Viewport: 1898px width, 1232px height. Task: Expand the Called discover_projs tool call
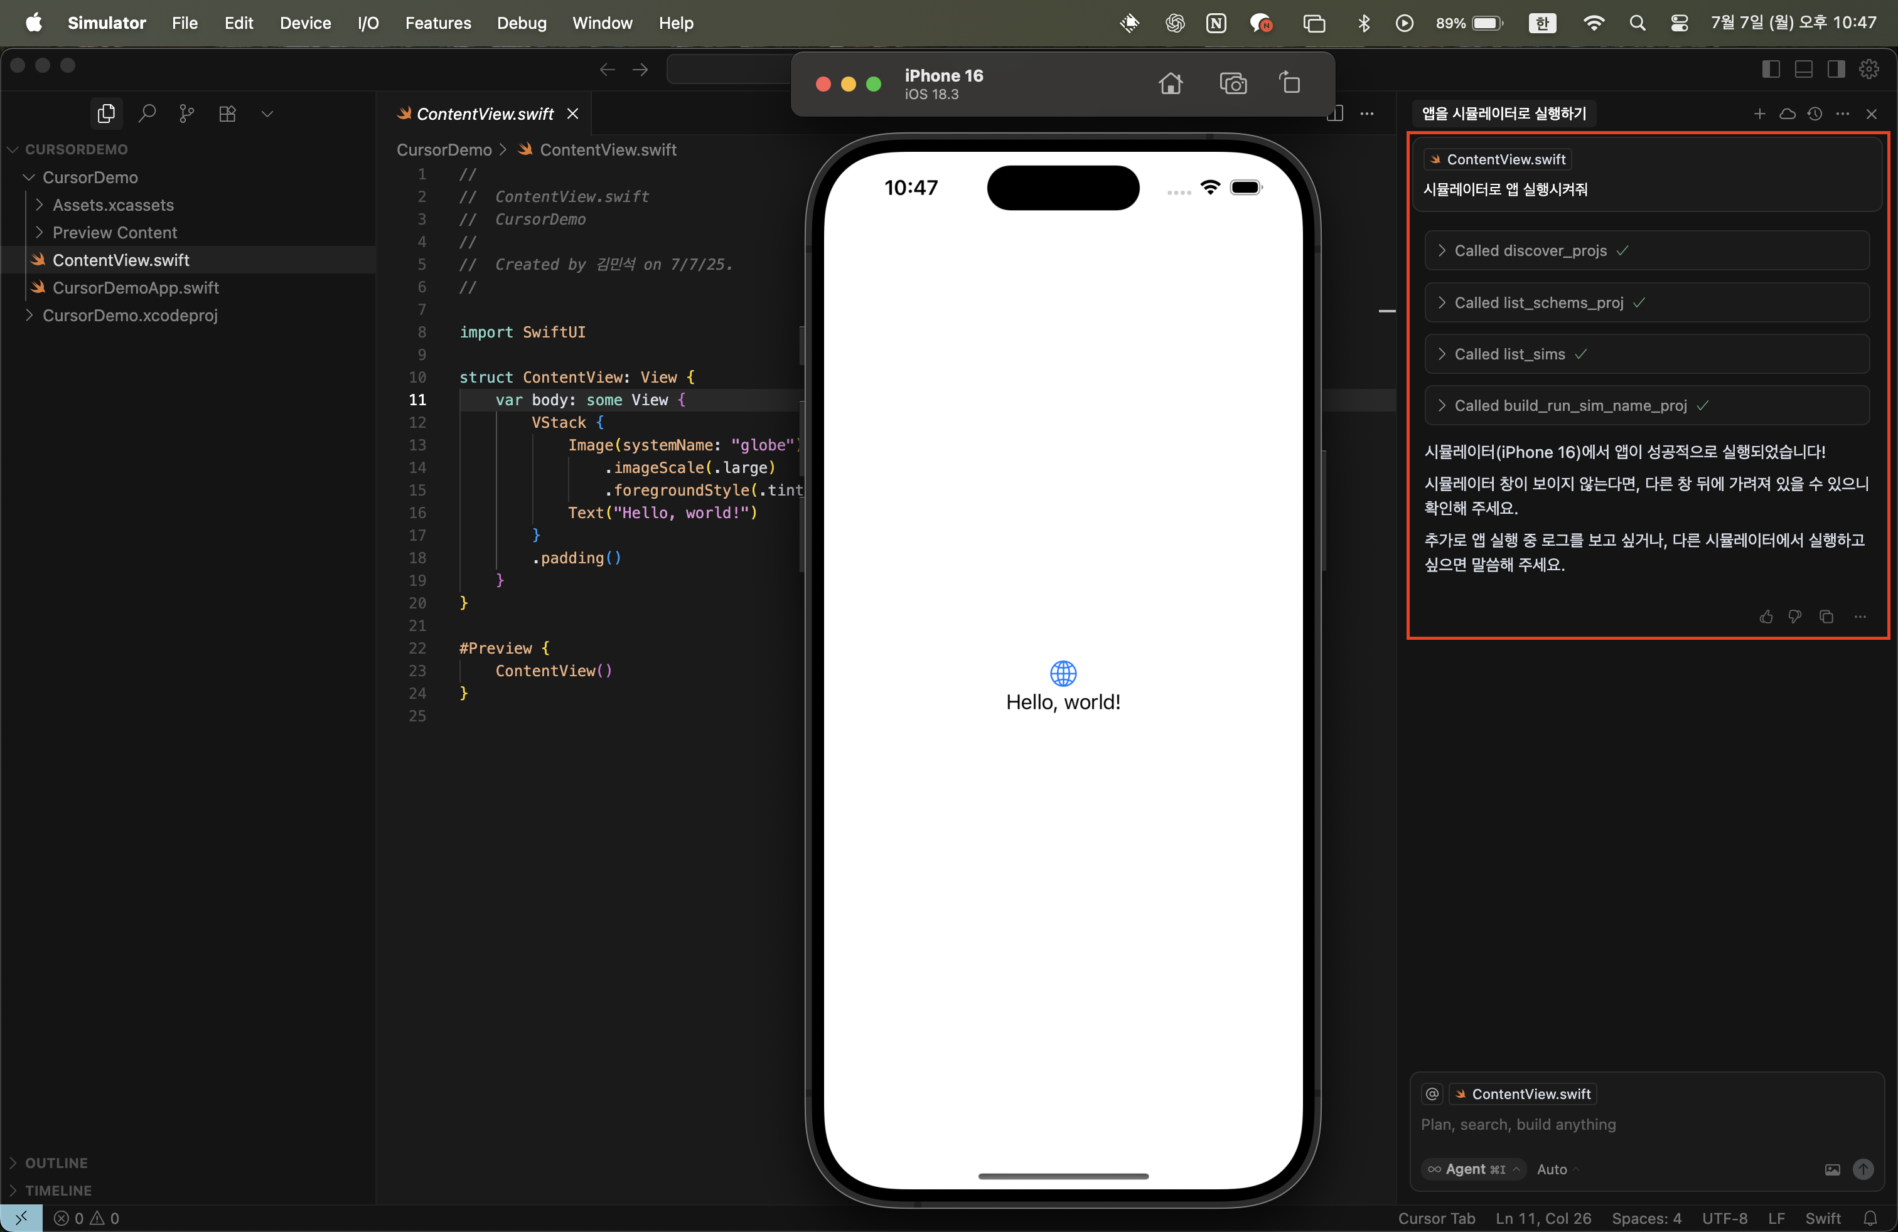[x=1530, y=251]
